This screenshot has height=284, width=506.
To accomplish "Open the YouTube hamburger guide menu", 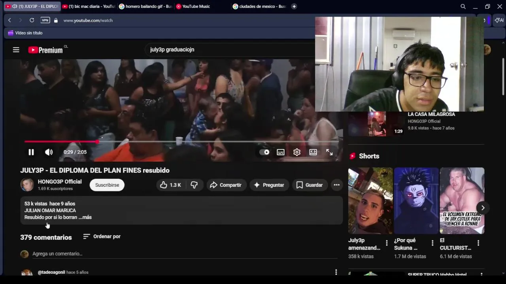I will 16,50.
